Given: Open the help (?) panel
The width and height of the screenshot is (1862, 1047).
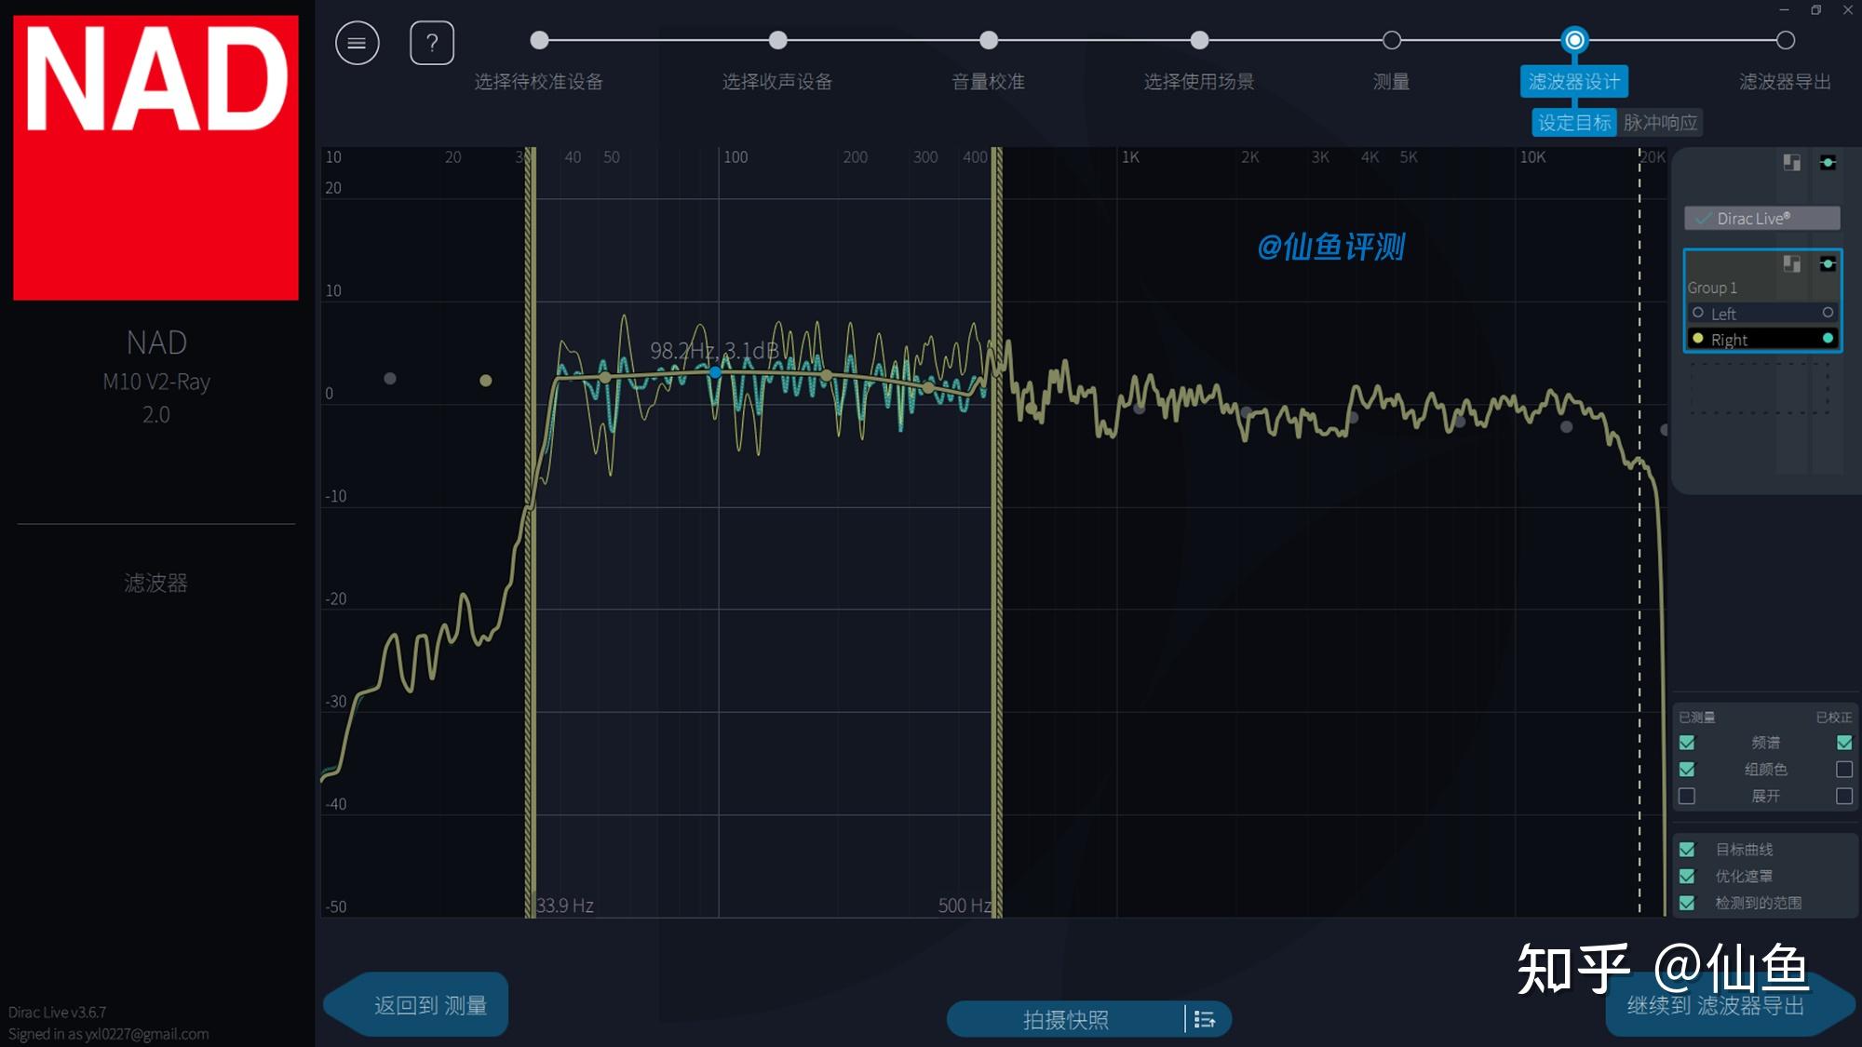Looking at the screenshot, I should pyautogui.click(x=431, y=43).
